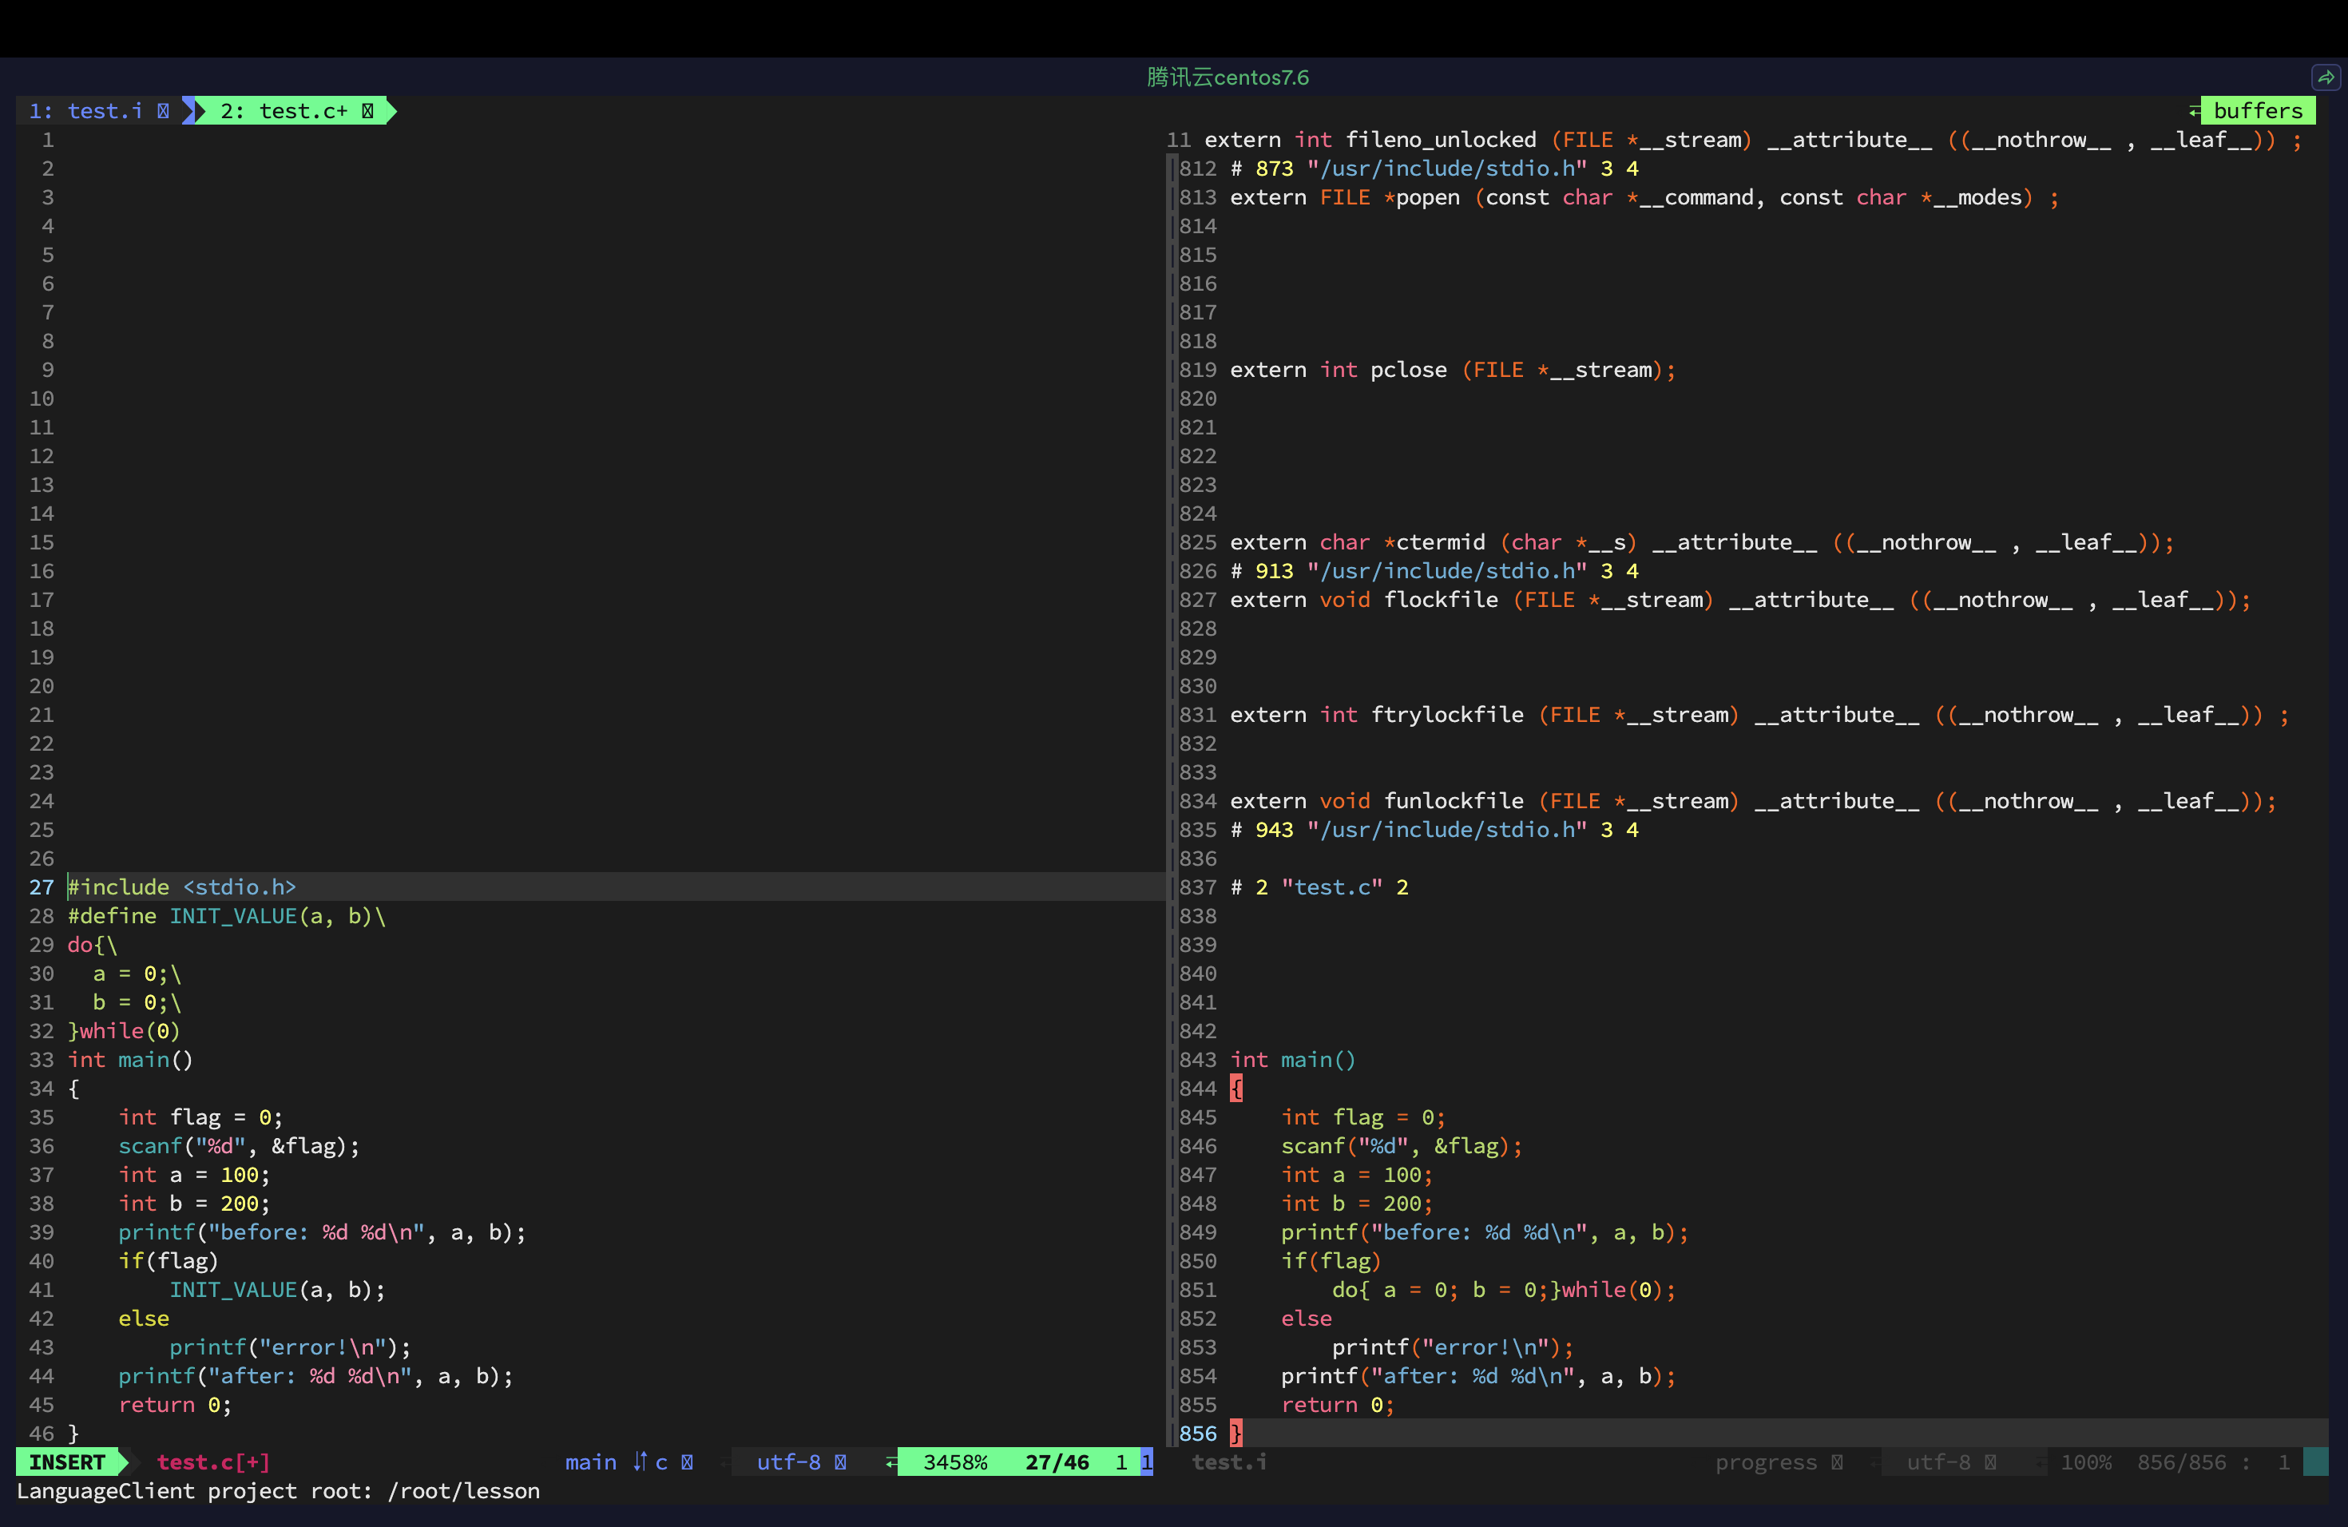Click the printf before line in the left pane
Image resolution: width=2348 pixels, height=1527 pixels.
pos(323,1232)
